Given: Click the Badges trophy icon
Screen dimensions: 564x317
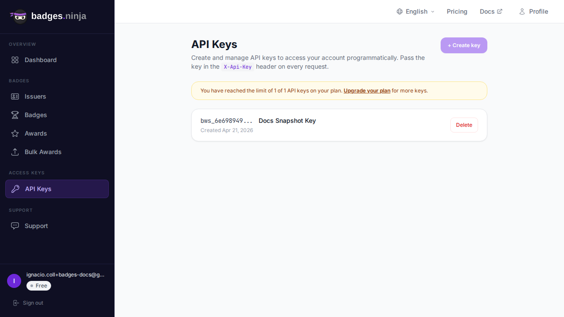Looking at the screenshot, I should point(15,115).
